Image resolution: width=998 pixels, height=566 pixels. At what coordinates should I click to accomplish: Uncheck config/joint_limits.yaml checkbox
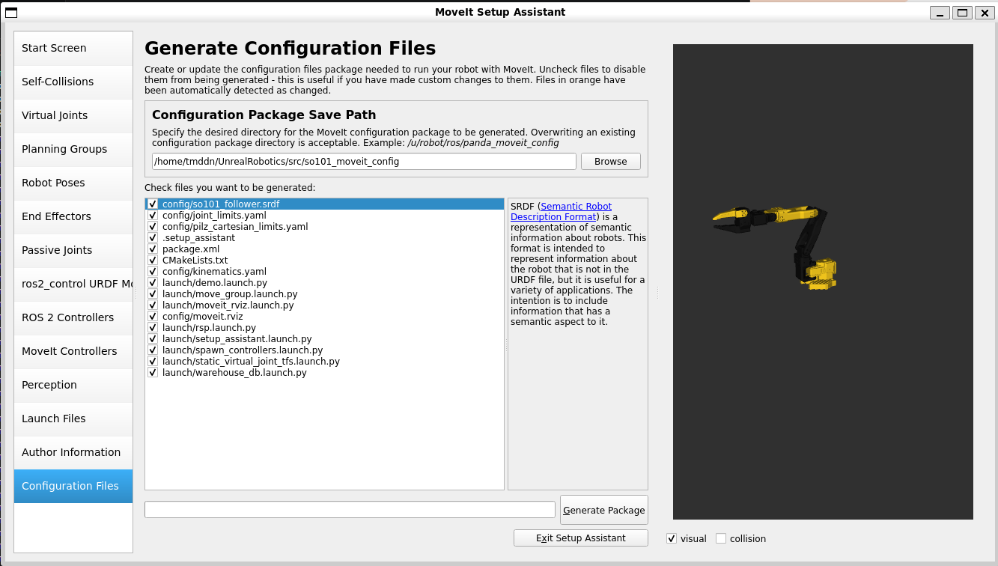coord(153,215)
